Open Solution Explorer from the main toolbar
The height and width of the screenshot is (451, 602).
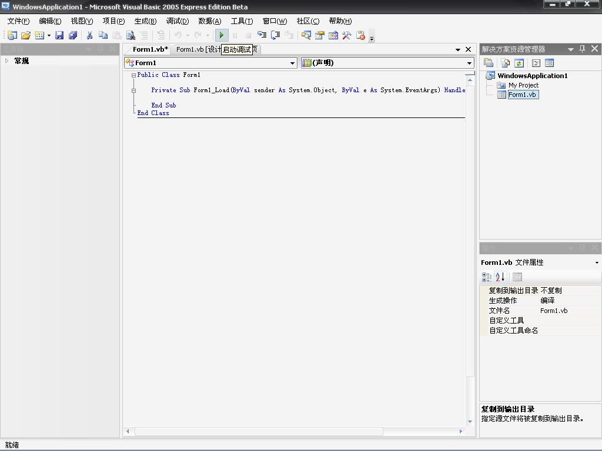306,35
